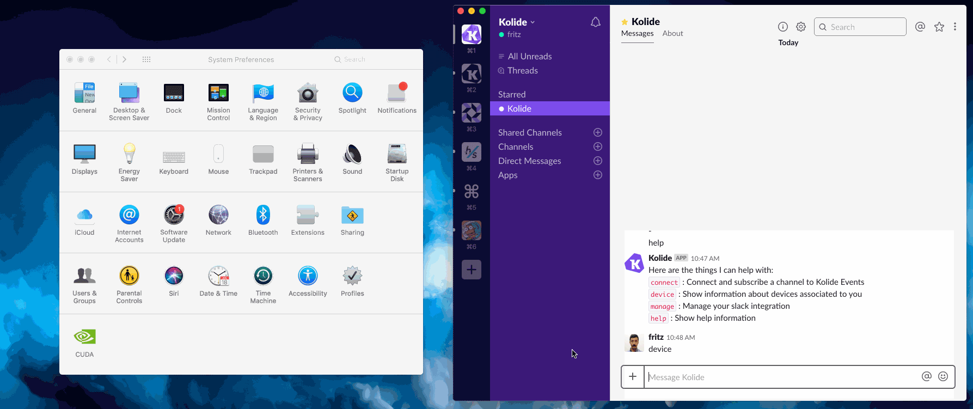Select Kolide conversation under Starred

point(550,108)
